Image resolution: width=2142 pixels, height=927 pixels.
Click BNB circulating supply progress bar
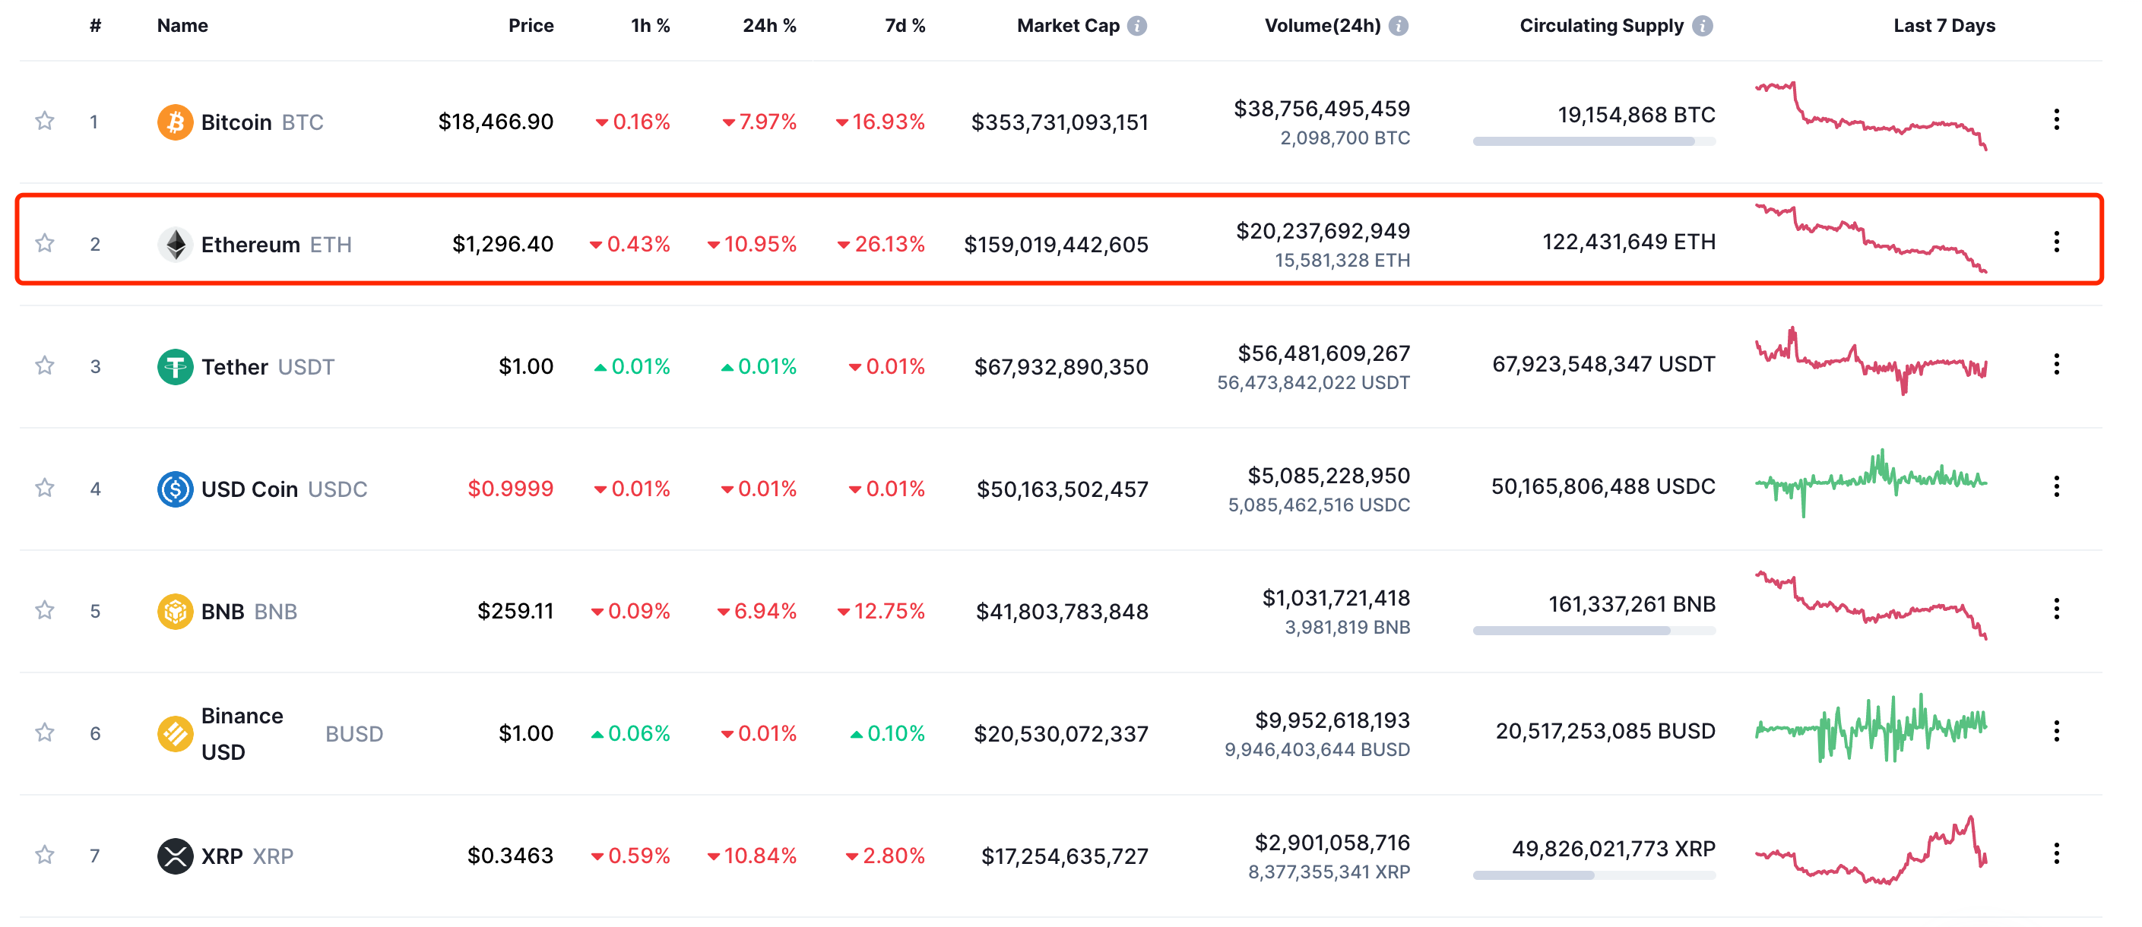pyautogui.click(x=1594, y=630)
